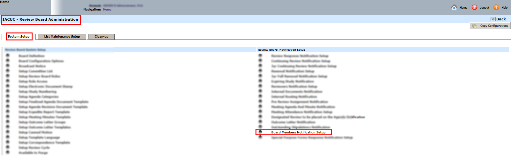Screen dimensions: 511x157
Task: Open Setup Template Language link
Action: pyautogui.click(x=39, y=138)
